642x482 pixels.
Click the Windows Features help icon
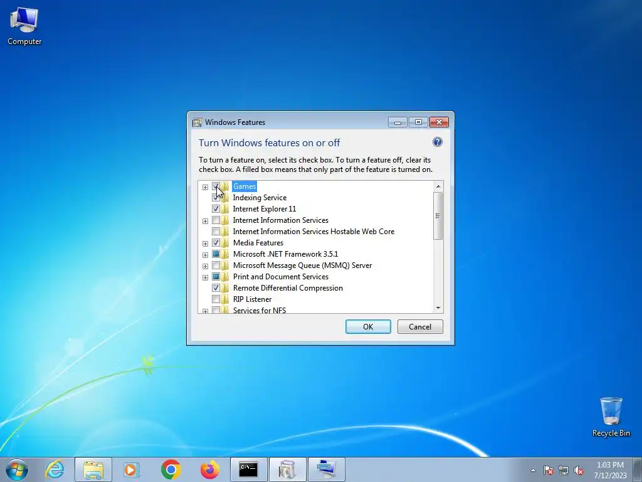(437, 142)
